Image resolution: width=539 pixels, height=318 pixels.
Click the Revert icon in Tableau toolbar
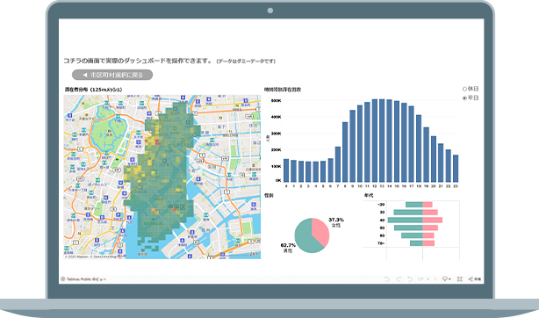(x=410, y=279)
